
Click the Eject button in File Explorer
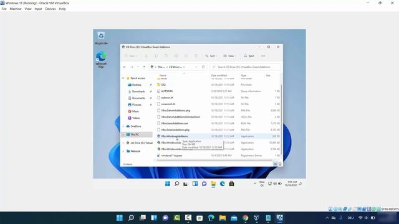tap(249, 56)
